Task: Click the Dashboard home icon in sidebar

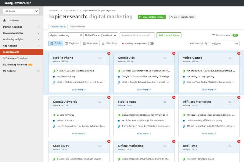Action: (x=5, y=20)
